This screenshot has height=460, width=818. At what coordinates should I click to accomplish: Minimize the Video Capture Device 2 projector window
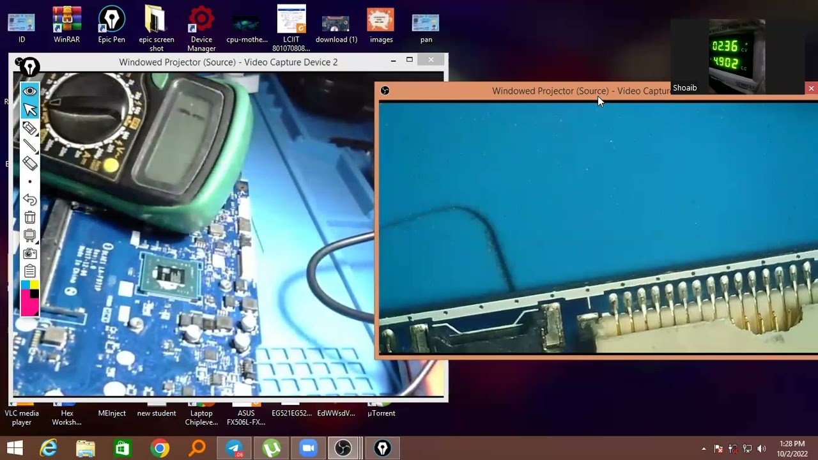393,60
